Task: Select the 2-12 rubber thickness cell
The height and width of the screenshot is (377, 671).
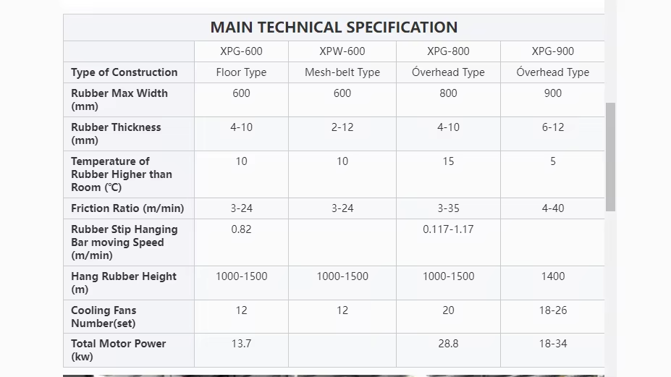Action: pyautogui.click(x=342, y=127)
